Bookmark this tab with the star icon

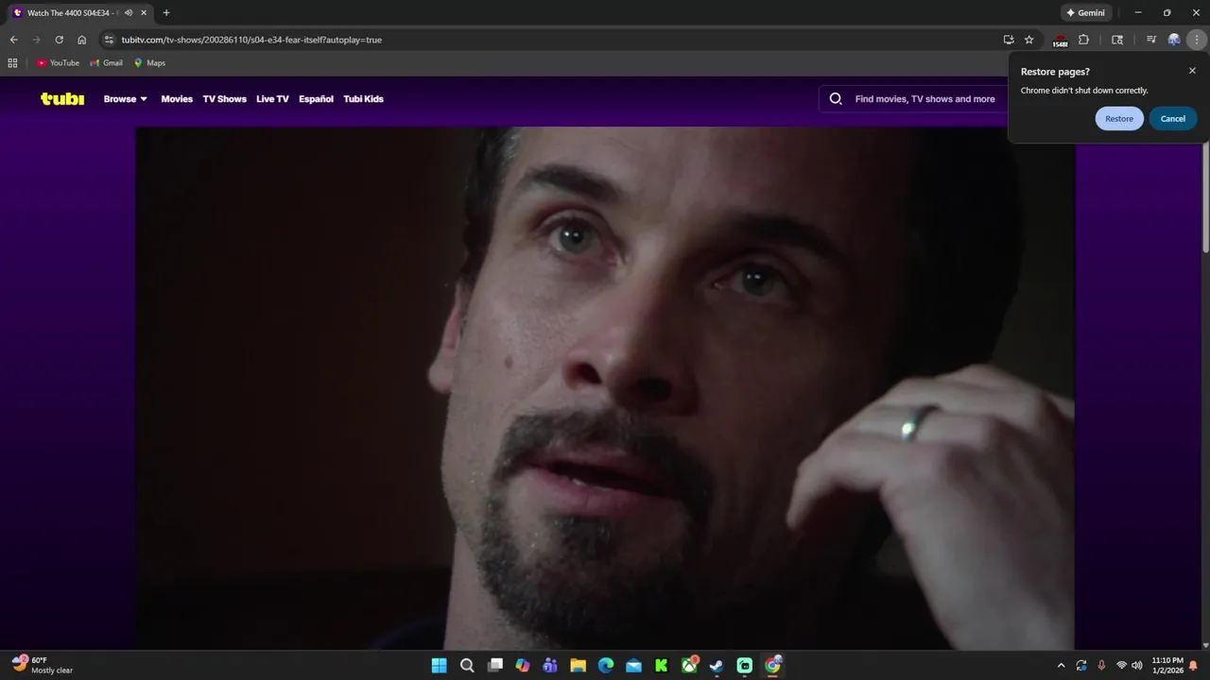click(1029, 40)
